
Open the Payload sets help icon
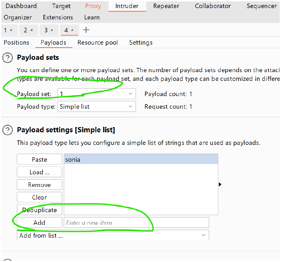(x=7, y=58)
